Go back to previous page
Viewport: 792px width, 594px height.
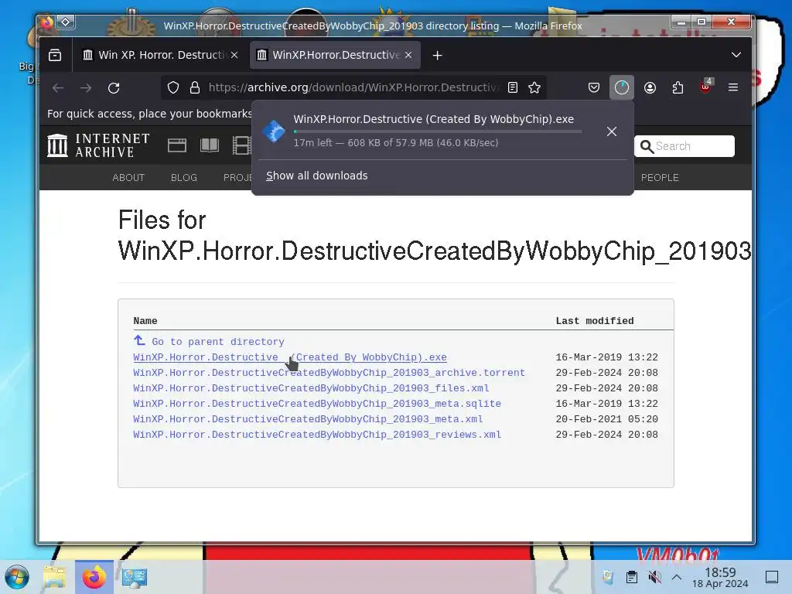tap(58, 88)
